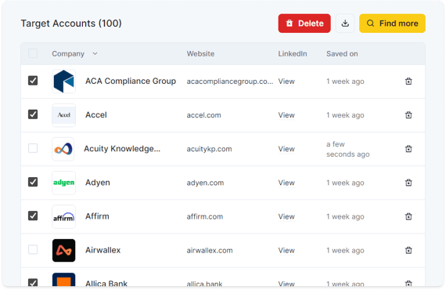Uncheck the Accel row checkbox
The height and width of the screenshot is (290, 446).
point(33,114)
